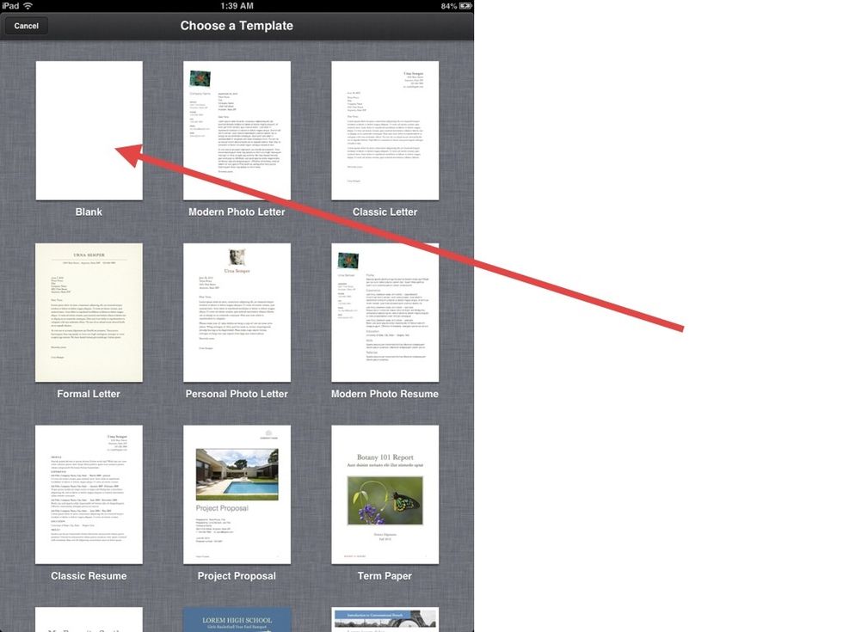Pick the Botany 101 Report term paper thumbnail

click(385, 494)
